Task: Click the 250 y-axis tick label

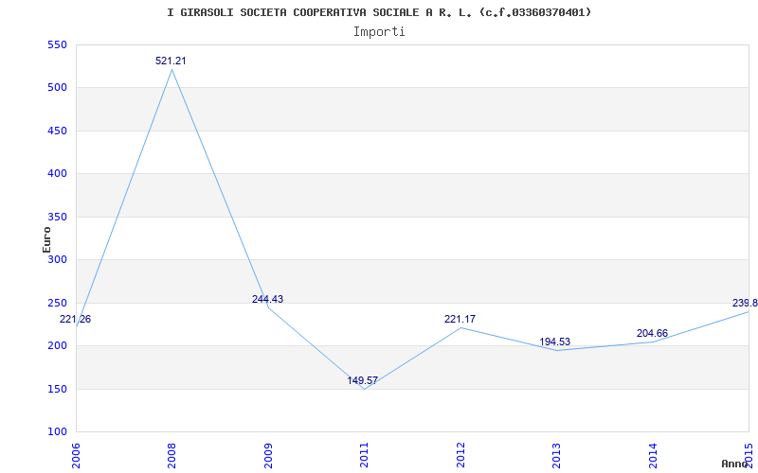Action: 57,303
